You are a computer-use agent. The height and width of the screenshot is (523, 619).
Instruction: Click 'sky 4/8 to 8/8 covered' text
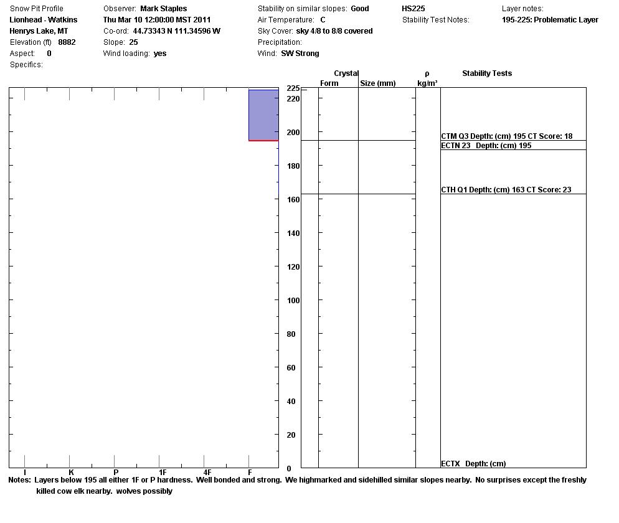(334, 31)
